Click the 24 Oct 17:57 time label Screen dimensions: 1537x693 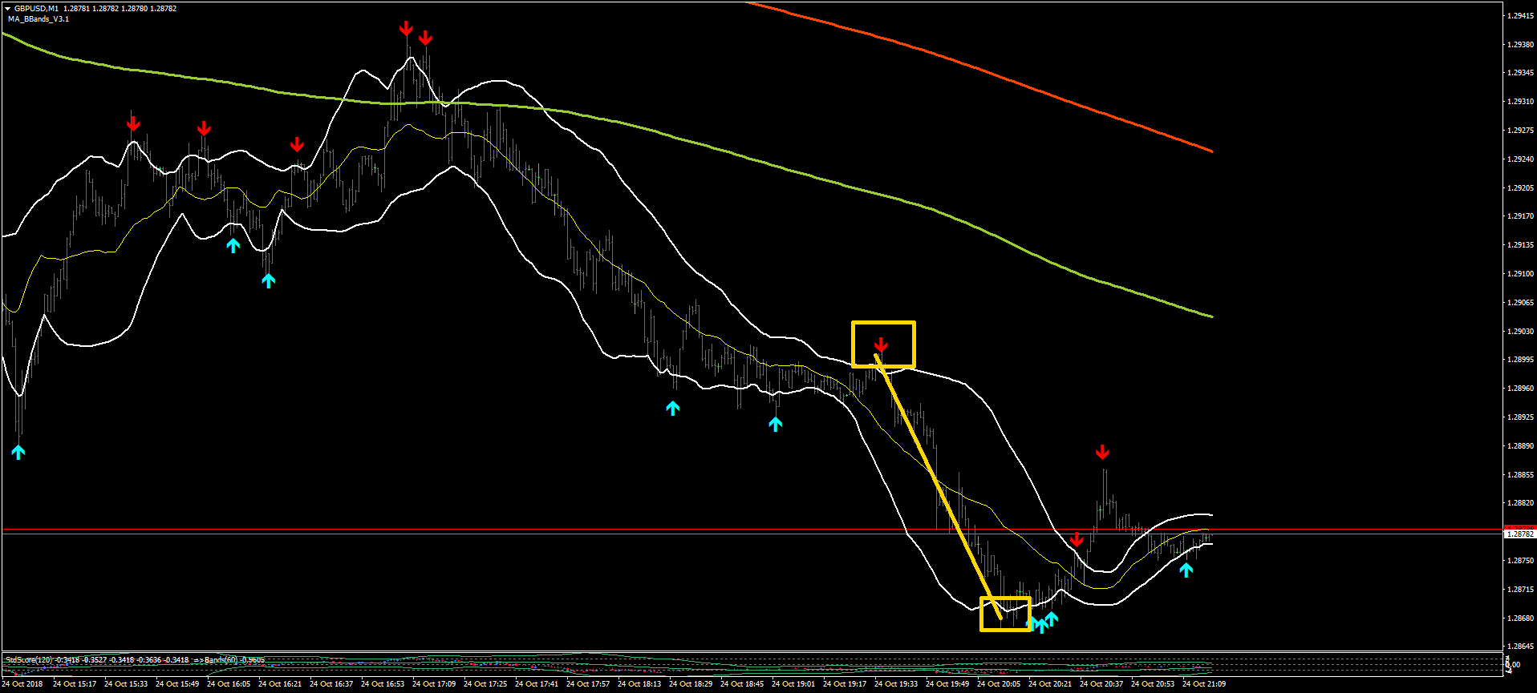pyautogui.click(x=588, y=684)
